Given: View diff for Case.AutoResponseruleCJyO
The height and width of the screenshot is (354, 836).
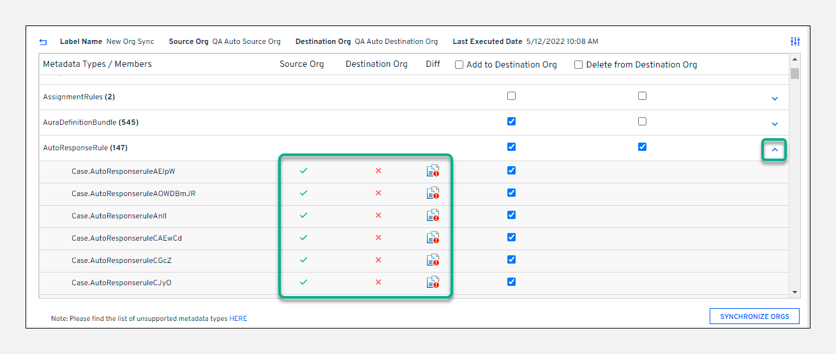Looking at the screenshot, I should click(433, 282).
